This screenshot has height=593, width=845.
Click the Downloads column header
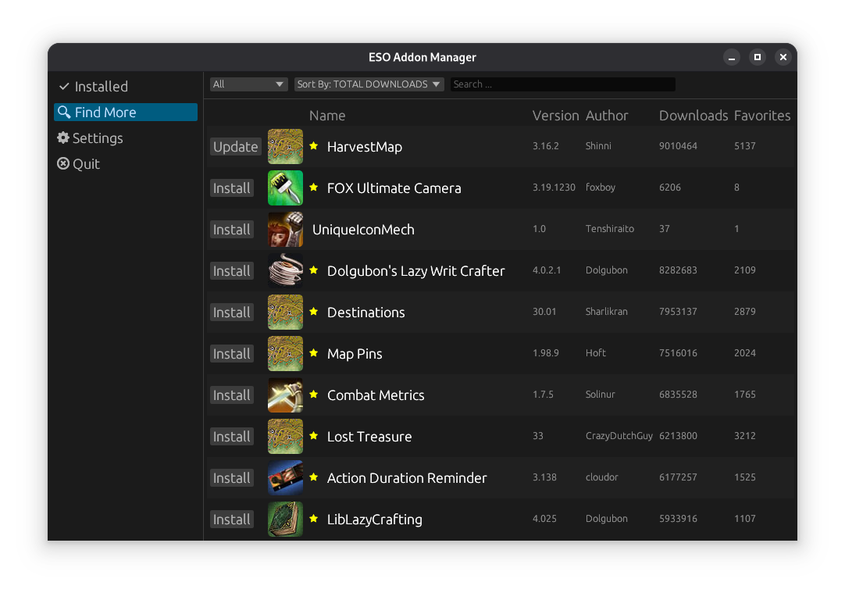(693, 116)
